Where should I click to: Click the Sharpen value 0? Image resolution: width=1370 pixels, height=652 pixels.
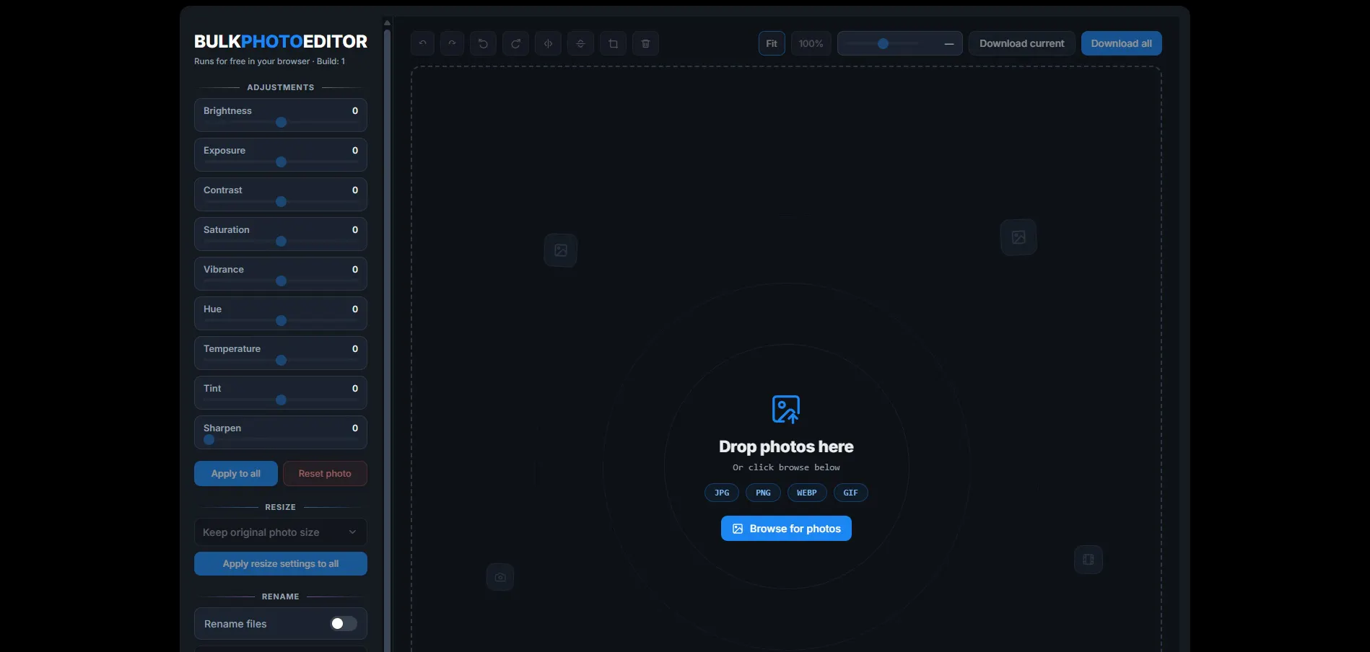pos(355,428)
